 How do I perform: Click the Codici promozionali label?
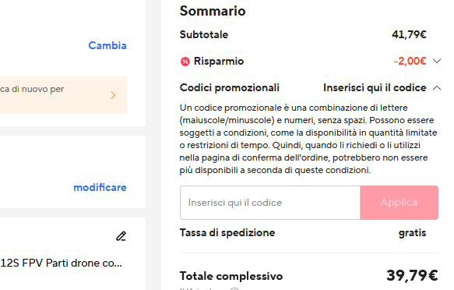(x=230, y=87)
